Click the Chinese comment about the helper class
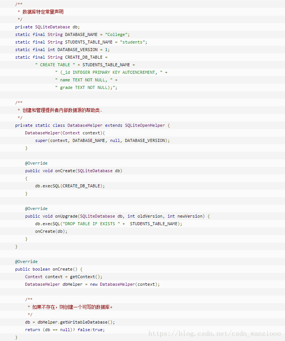Screen dimensions: 285x341 pos(62,110)
